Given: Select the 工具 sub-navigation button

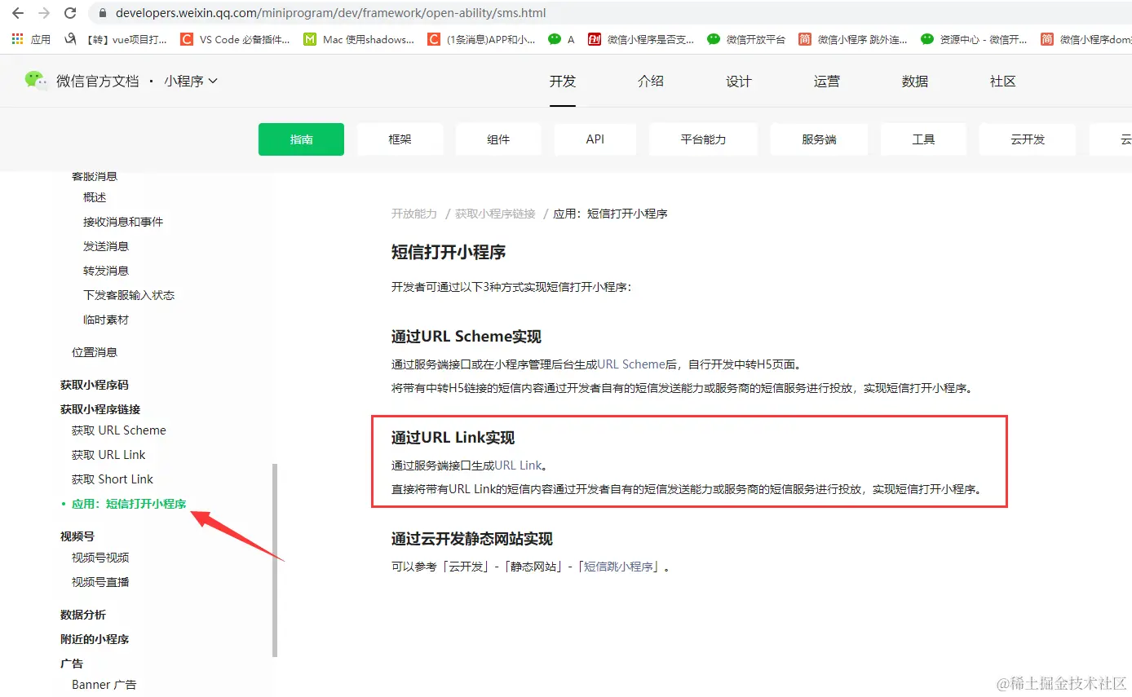Looking at the screenshot, I should (923, 139).
